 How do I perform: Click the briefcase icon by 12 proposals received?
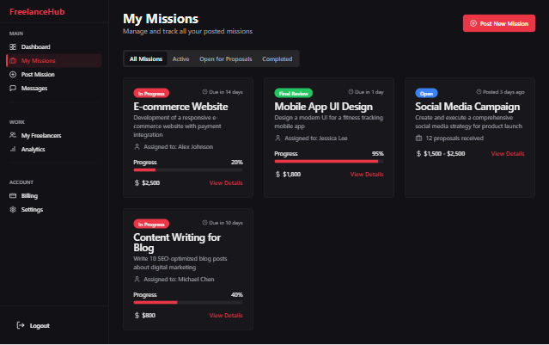click(x=418, y=139)
